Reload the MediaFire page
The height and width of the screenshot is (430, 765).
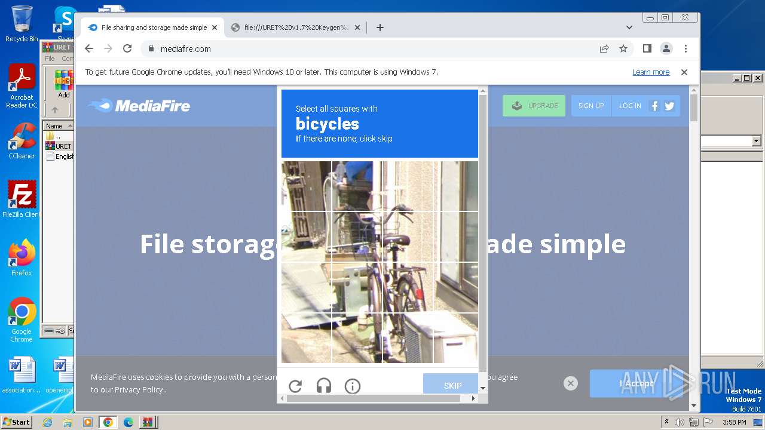pos(127,48)
